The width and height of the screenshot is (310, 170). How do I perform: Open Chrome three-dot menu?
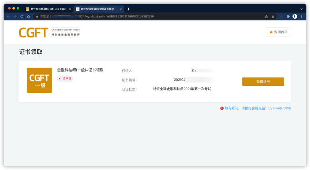(x=302, y=16)
